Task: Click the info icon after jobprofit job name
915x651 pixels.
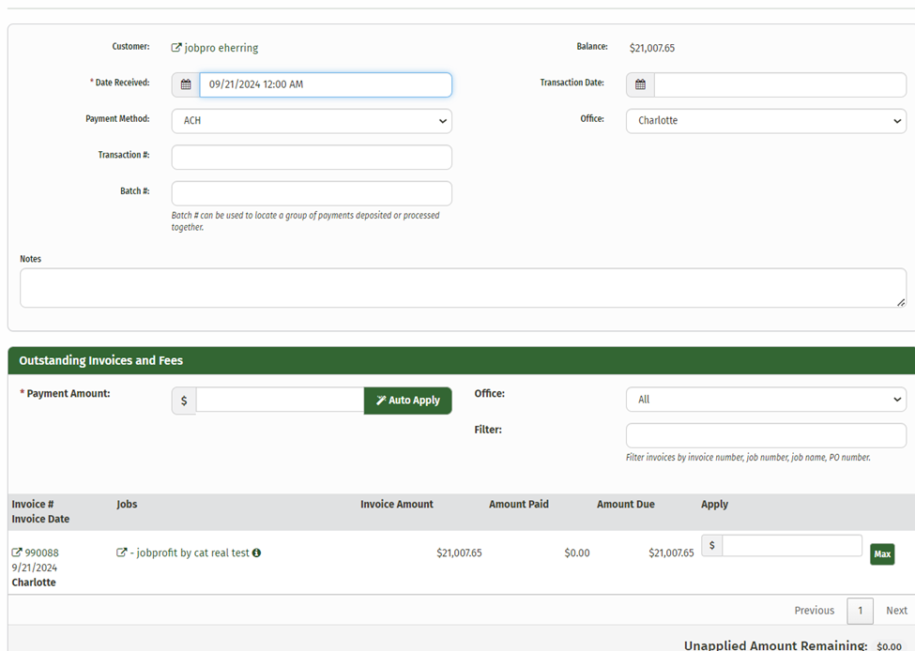Action: [x=256, y=553]
